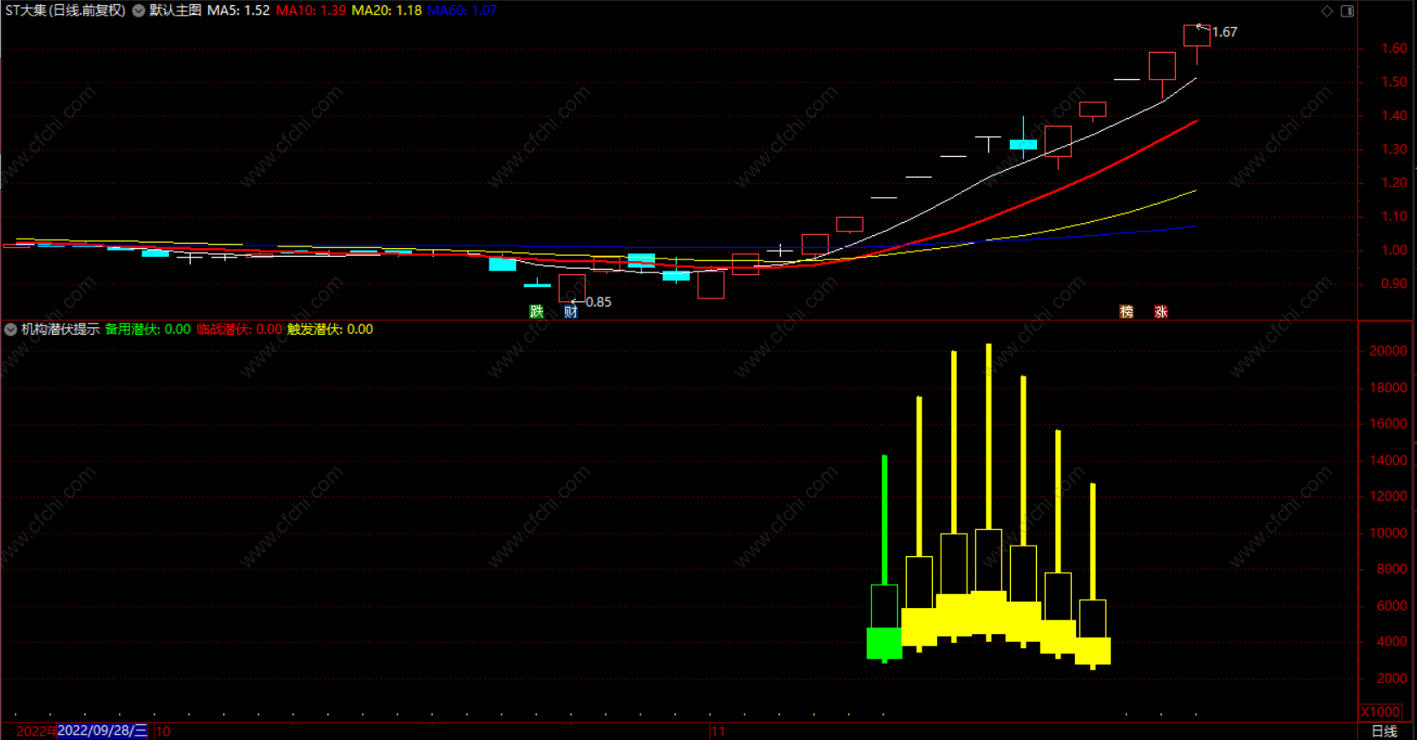The height and width of the screenshot is (740, 1417).
Task: Click the MA5: 1.52 label
Action: [x=238, y=10]
